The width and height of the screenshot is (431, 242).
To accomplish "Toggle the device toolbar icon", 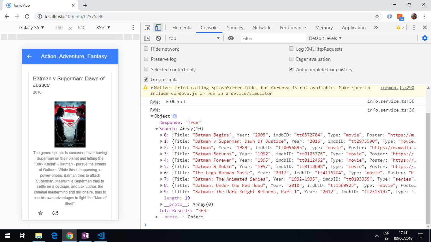I will [158, 28].
